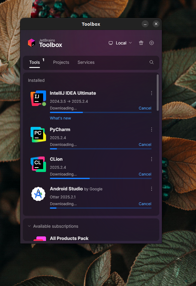The image size is (196, 286).
Task: Click the Android Studio download progress bar
Action: click(101, 208)
